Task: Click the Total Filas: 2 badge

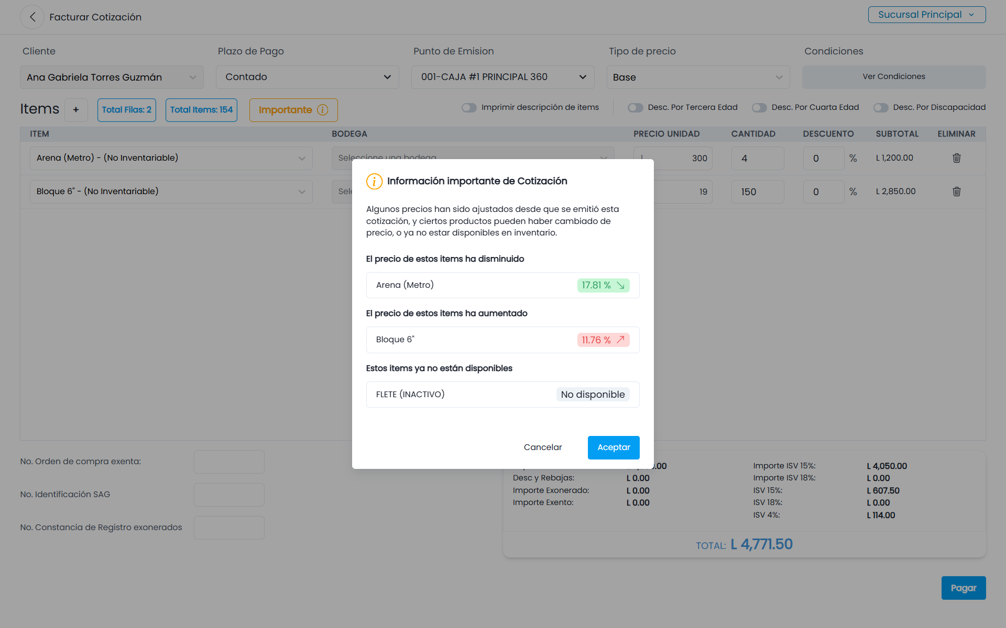Action: (x=127, y=110)
